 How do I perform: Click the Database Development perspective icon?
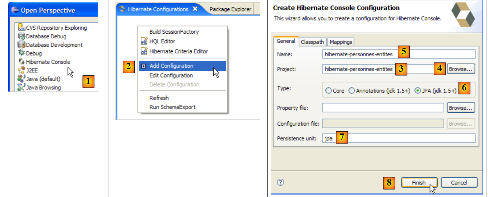coord(22,45)
